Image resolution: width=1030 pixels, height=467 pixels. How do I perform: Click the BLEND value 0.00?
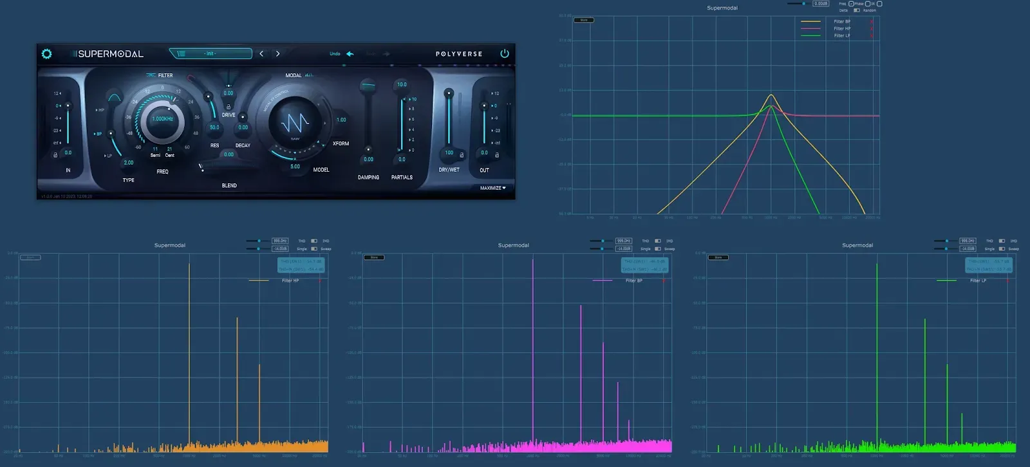229,154
